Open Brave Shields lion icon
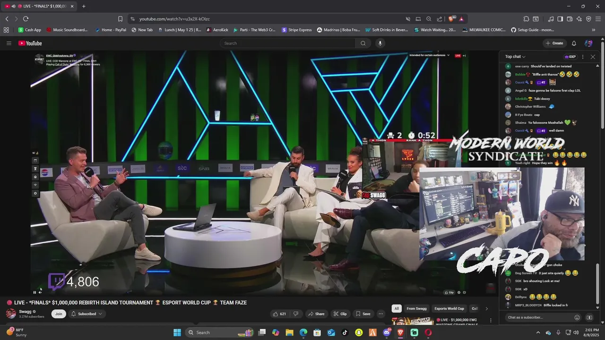Viewport: 605px width, 340px height. (451, 19)
